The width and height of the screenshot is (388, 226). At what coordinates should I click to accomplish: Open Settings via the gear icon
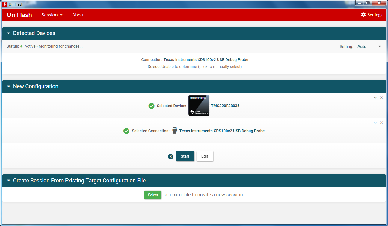pyautogui.click(x=363, y=15)
